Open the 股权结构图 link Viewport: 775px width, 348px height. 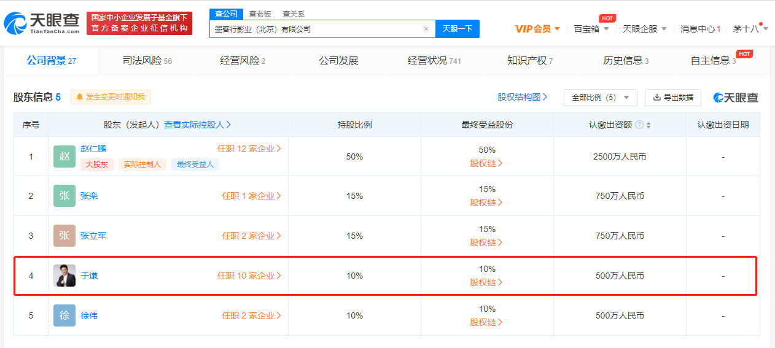(523, 97)
